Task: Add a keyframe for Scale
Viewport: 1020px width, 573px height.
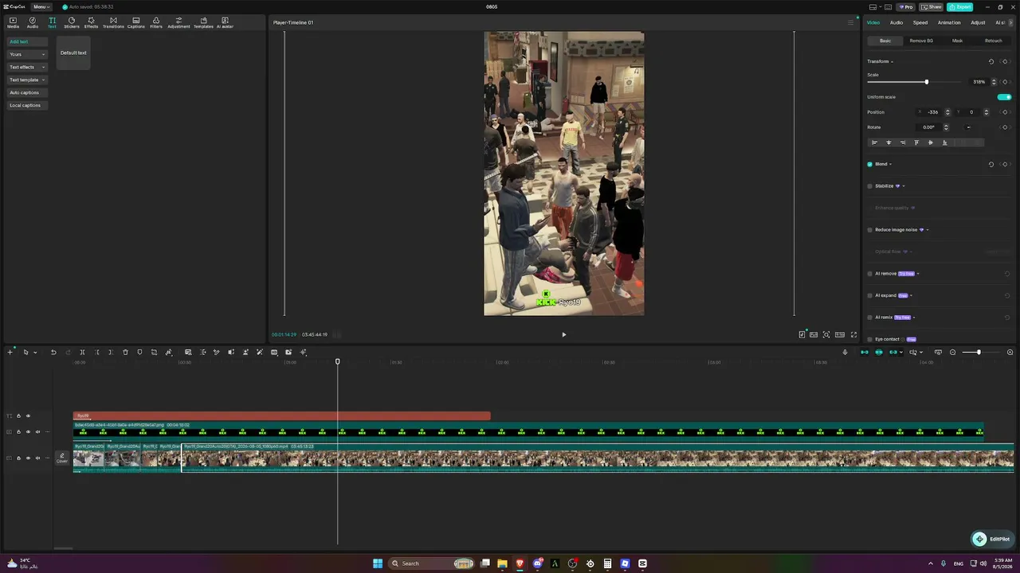Action: pyautogui.click(x=1005, y=82)
